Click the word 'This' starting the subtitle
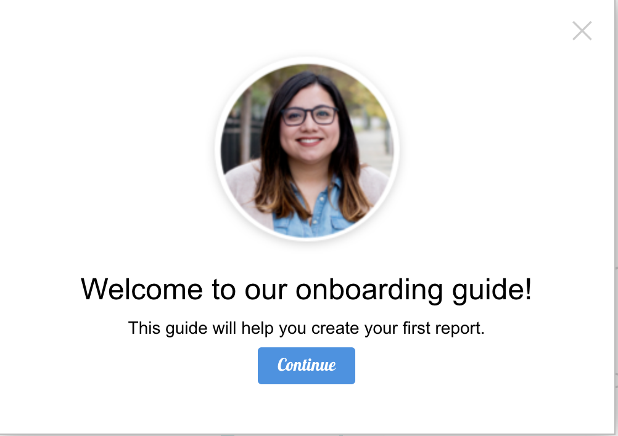The height and width of the screenshot is (436, 618). (144, 328)
